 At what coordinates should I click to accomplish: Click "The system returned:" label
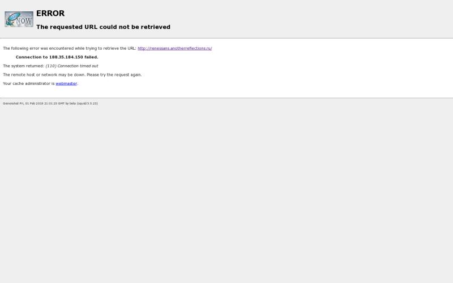[23, 66]
